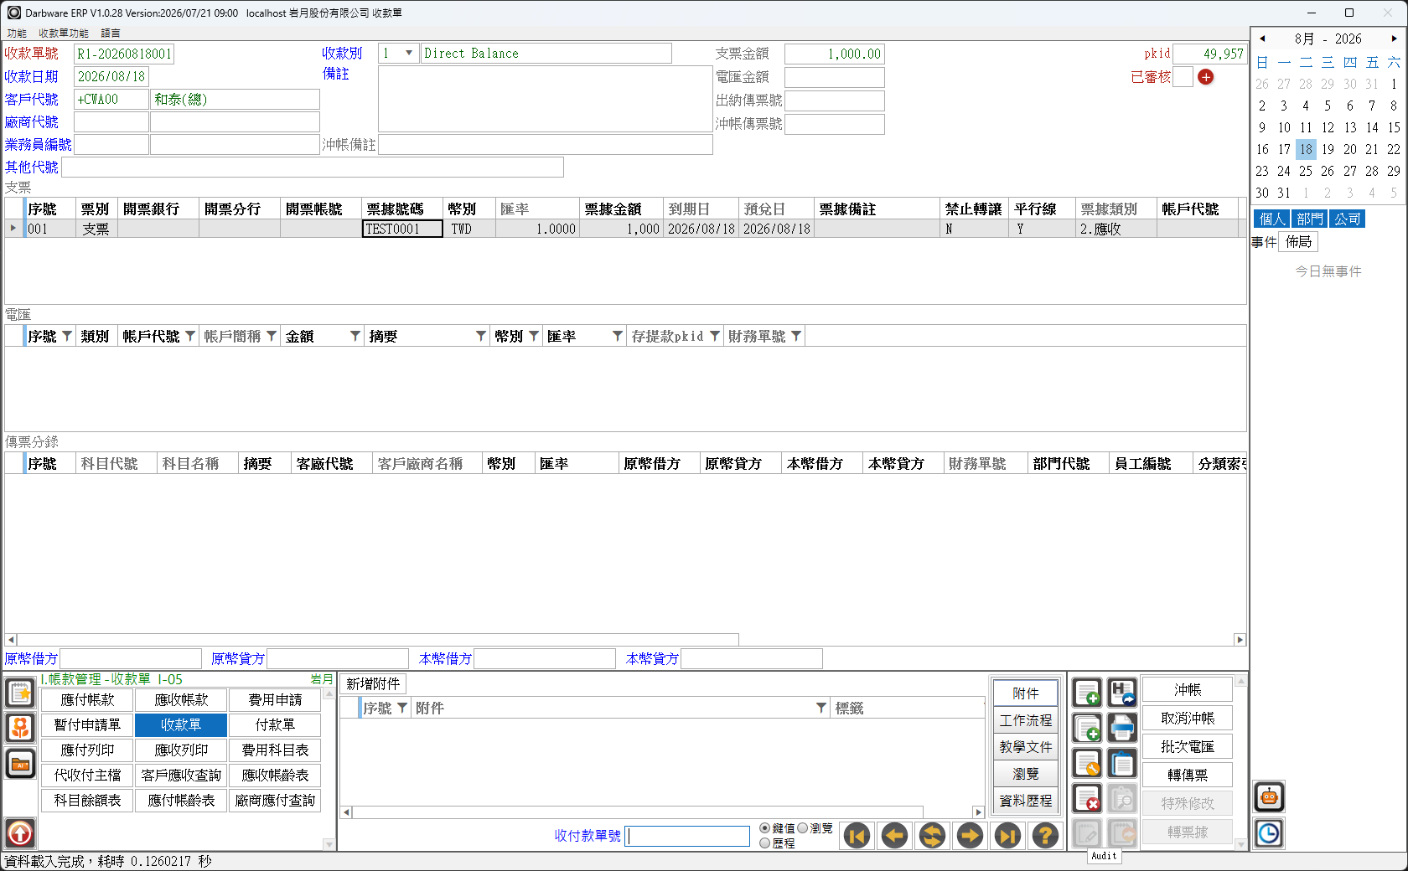Click the 資料歷程 button
This screenshot has width=1408, height=871.
click(x=1026, y=801)
